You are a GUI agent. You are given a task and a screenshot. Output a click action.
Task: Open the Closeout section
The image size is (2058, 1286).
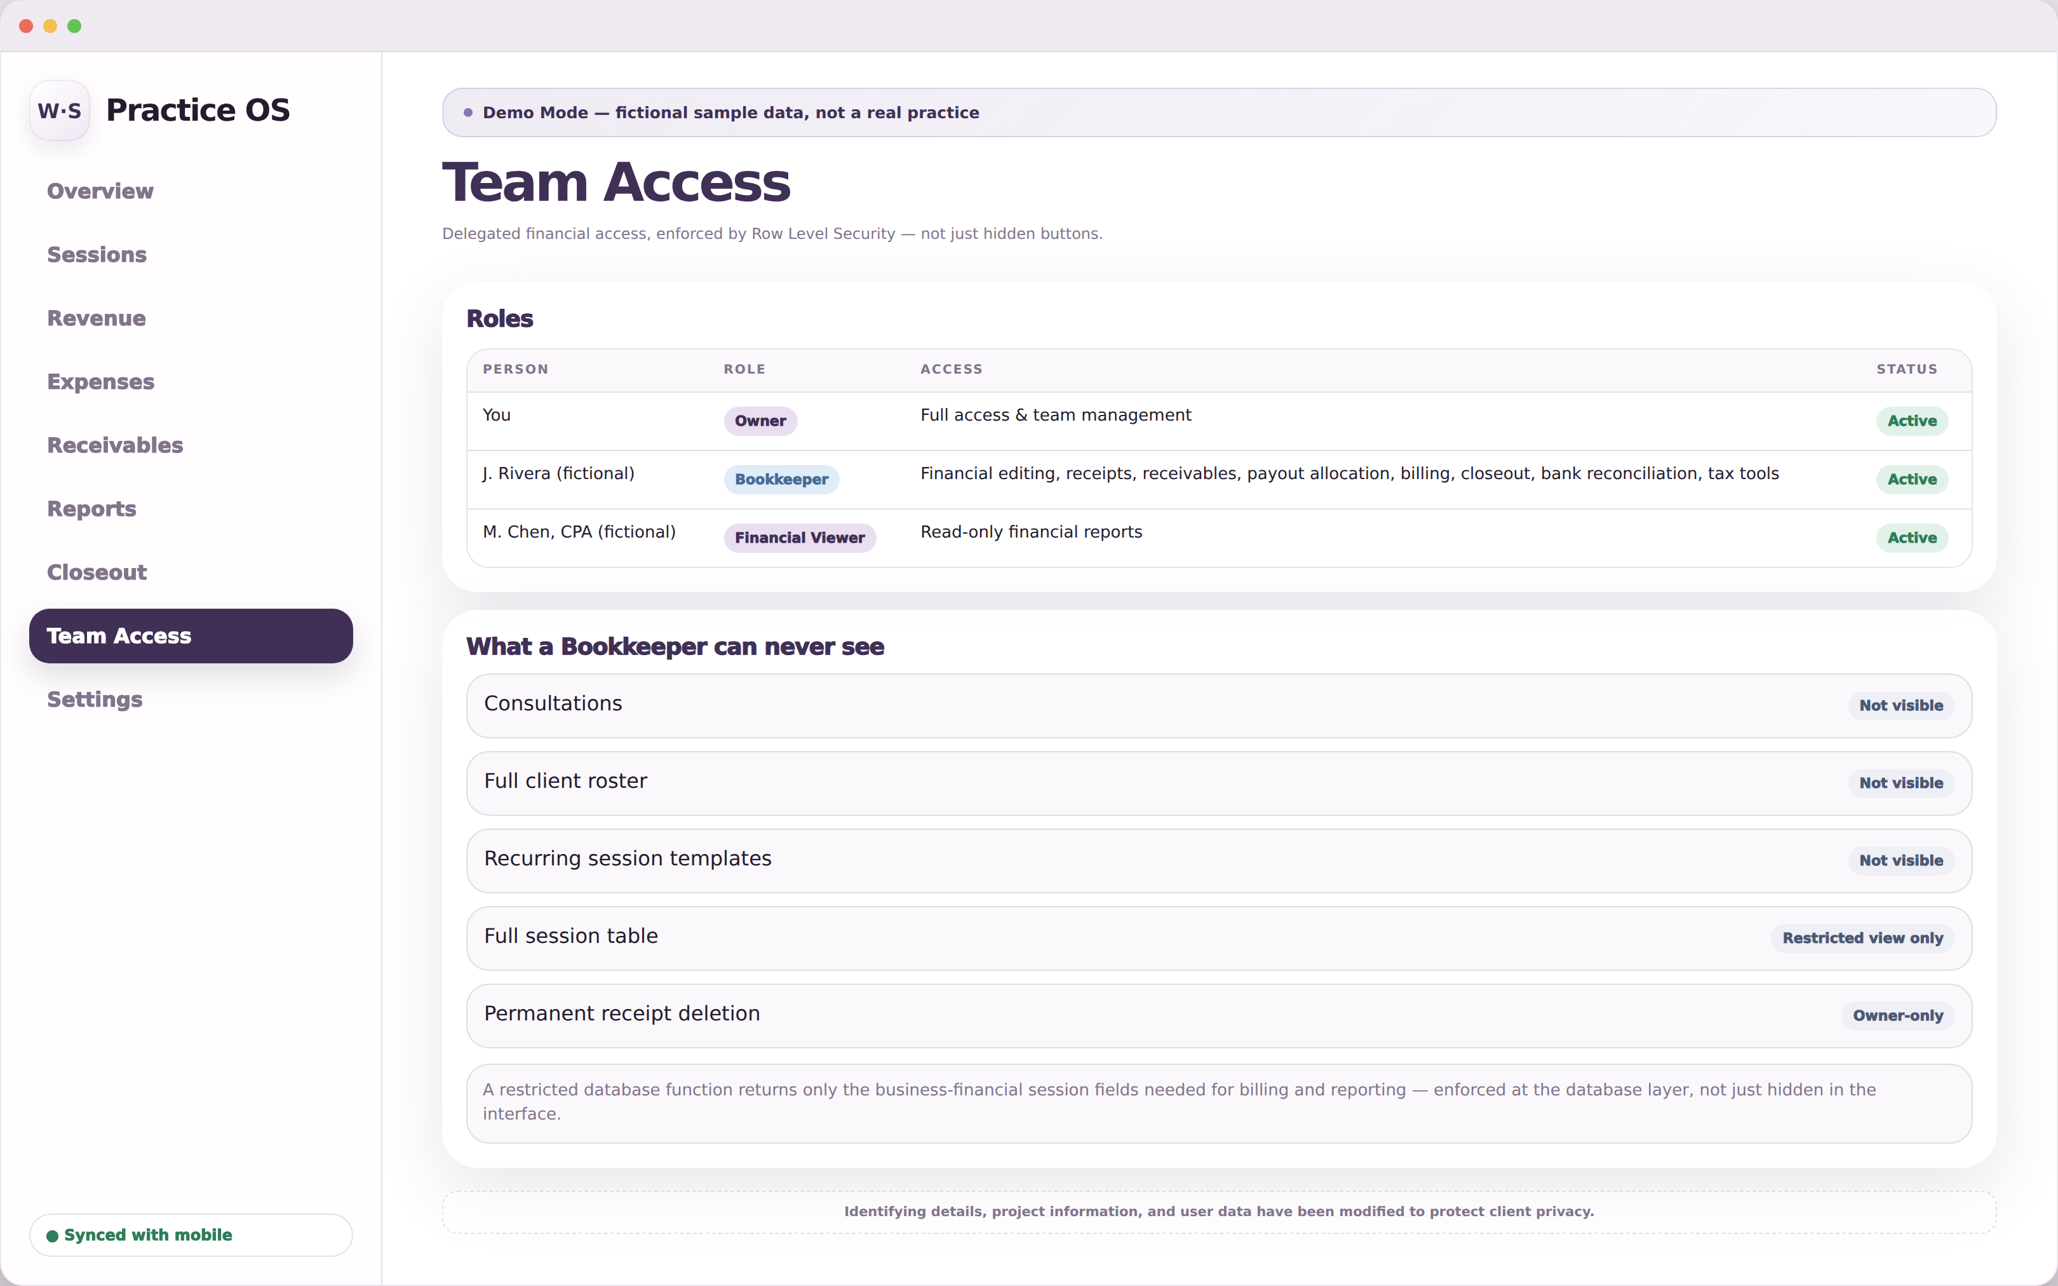point(97,572)
